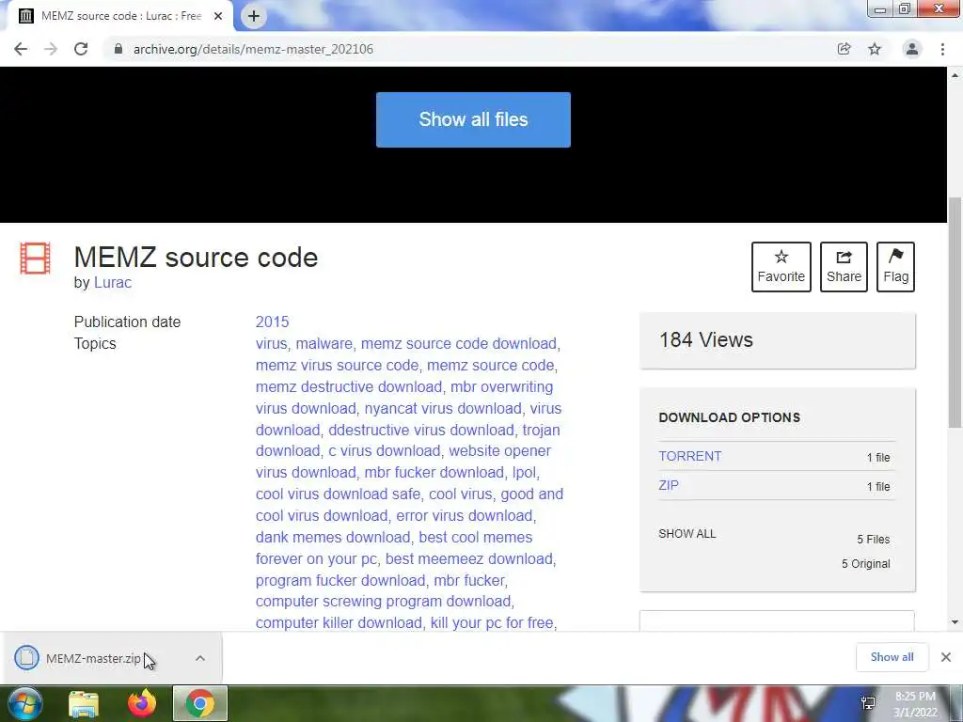Click the Favorite star button
Viewport: 963px width, 722px height.
tap(781, 266)
